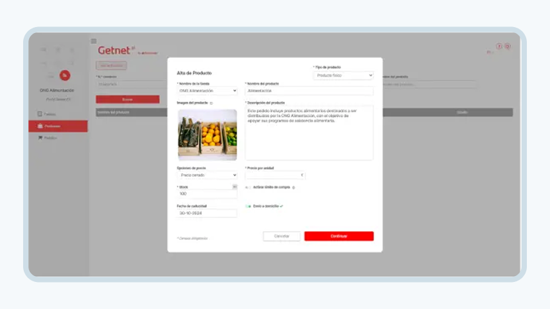
Task: Click the Nombre del producto search field in background
Action: [428, 85]
